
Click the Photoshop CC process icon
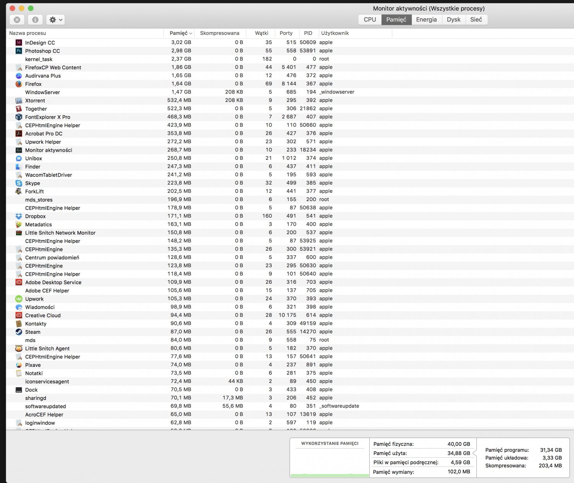[19, 51]
